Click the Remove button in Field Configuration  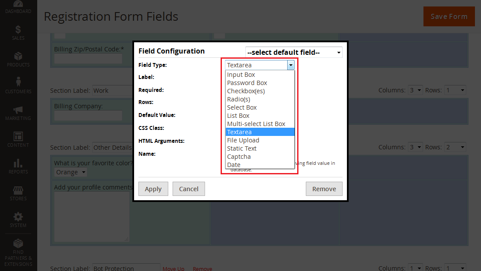pos(324,189)
